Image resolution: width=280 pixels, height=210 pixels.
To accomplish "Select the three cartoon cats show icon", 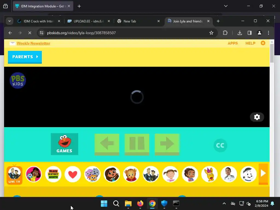I will 92,174.
